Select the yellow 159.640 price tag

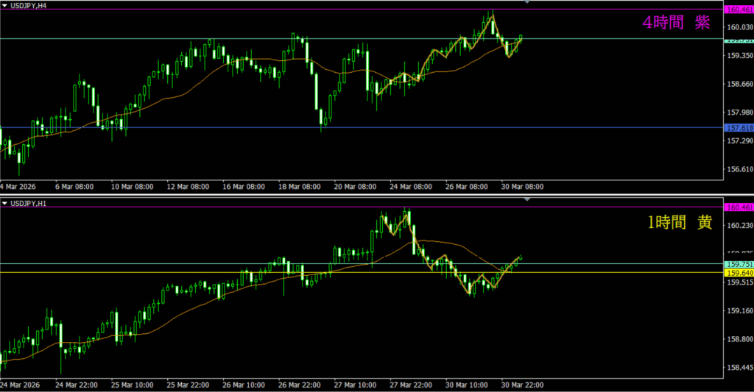[x=739, y=273]
